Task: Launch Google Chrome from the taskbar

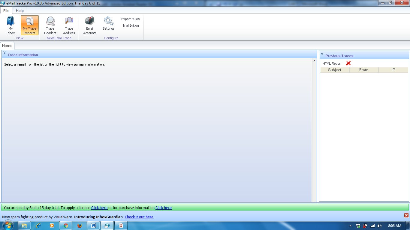Action: pyautogui.click(x=65, y=225)
